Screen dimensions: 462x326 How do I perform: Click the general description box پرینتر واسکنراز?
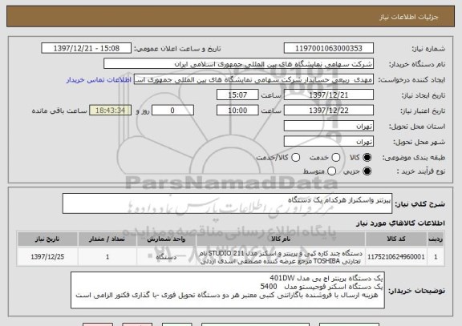click(x=227, y=203)
